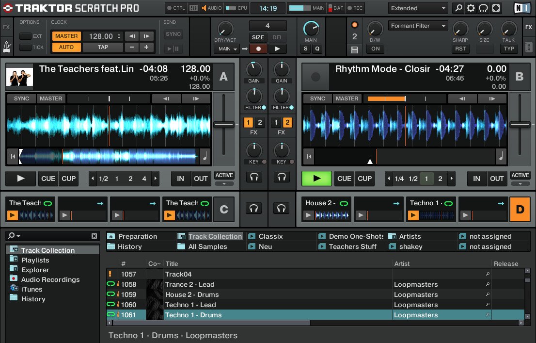Set Deck B as MASTER
This screenshot has width=536, height=343.
347,98
